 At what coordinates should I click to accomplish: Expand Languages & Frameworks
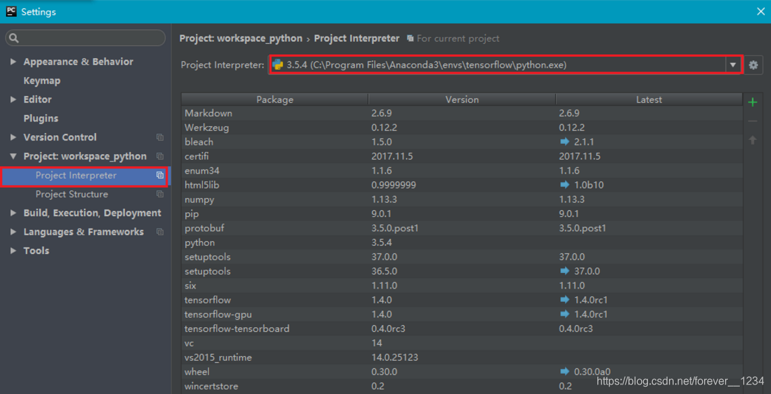14,232
